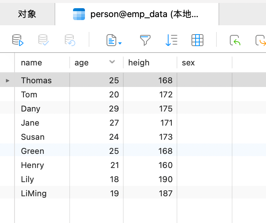This screenshot has height=223, width=266.
Task: Click the sort rows icon
Action: [171, 40]
